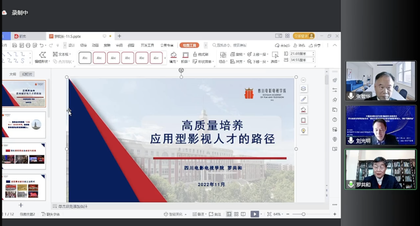Click plus icon to add new slide
The image size is (420, 226).
(x=20, y=205)
